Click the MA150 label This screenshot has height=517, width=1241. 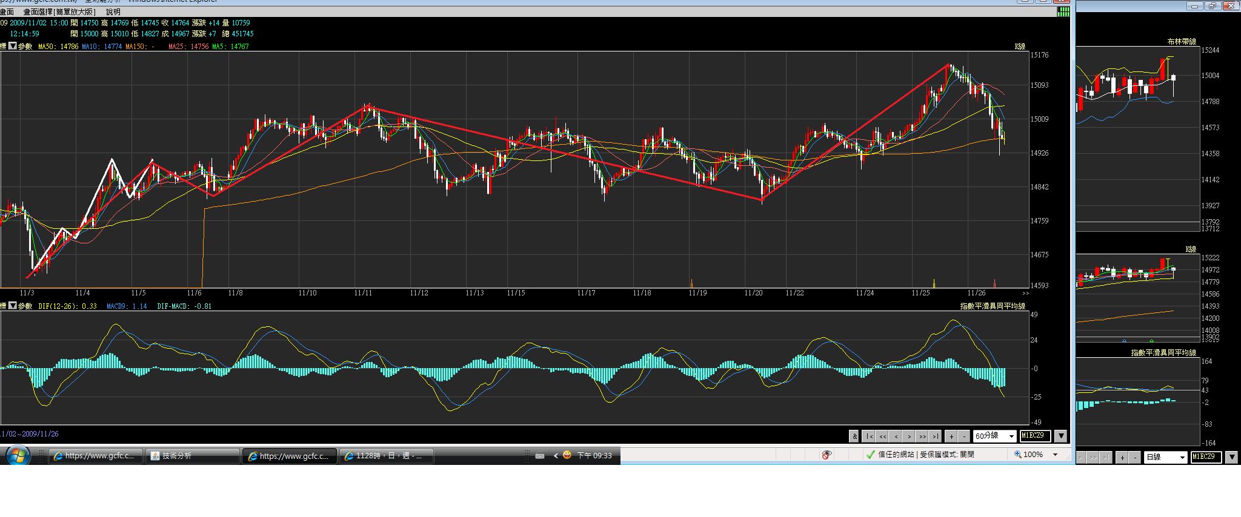(x=140, y=46)
